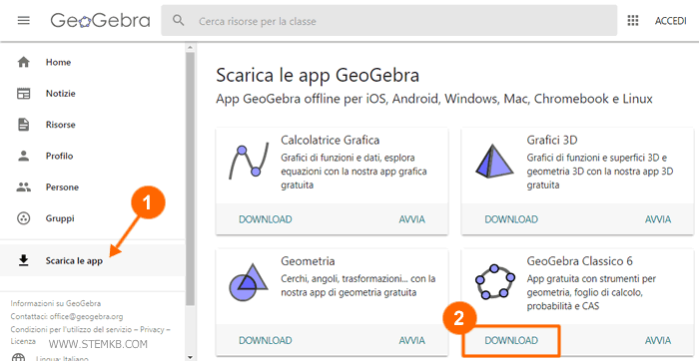This screenshot has height=361, width=699.
Task: Click the Scarica le app download icon
Action: click(x=23, y=260)
